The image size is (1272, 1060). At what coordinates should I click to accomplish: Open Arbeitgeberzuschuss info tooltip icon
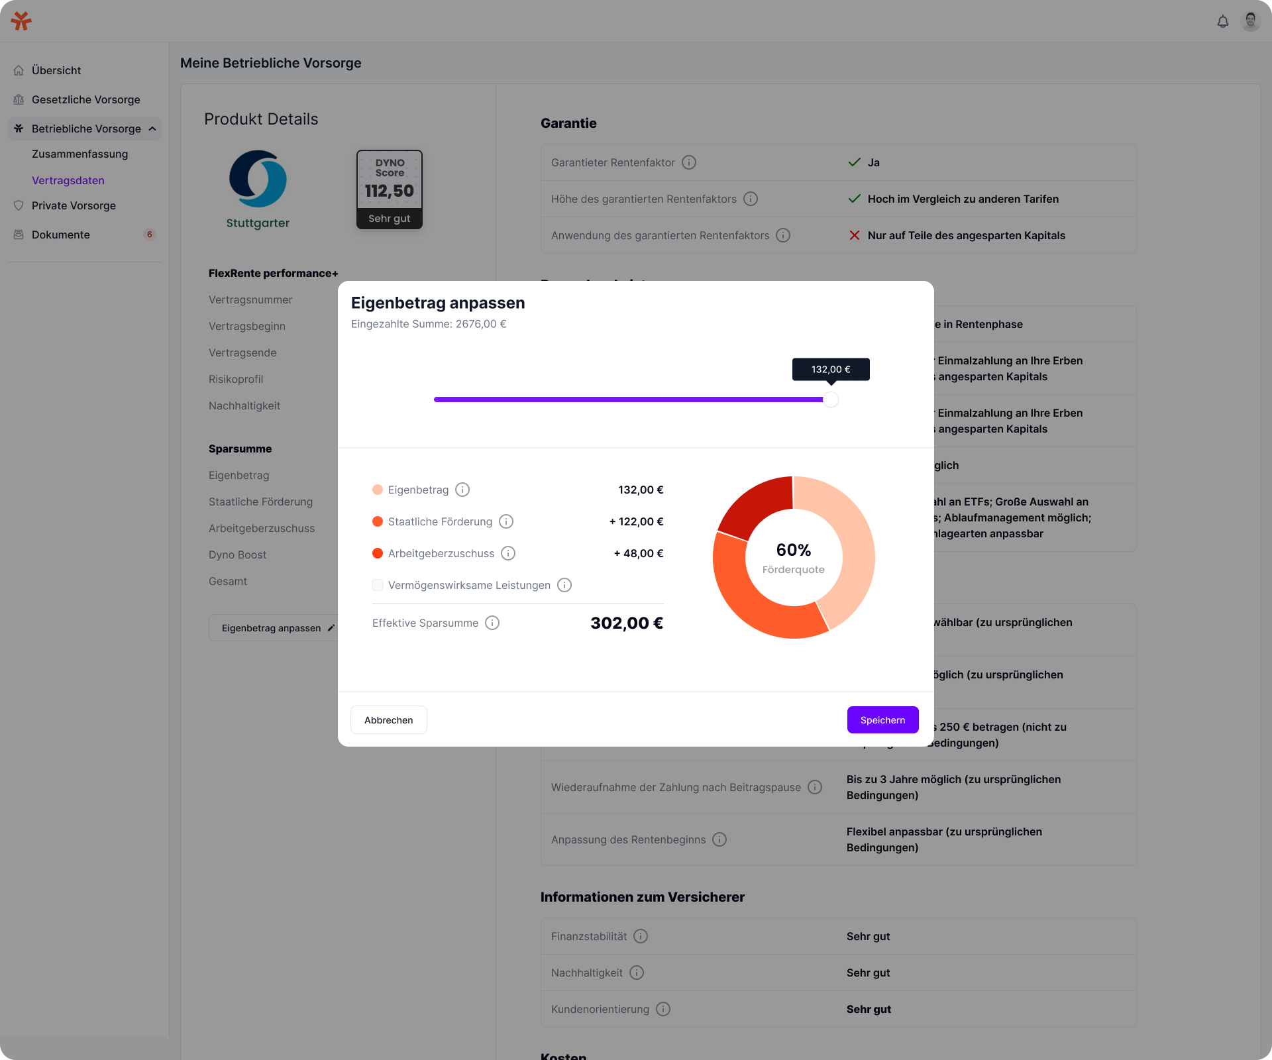point(508,553)
